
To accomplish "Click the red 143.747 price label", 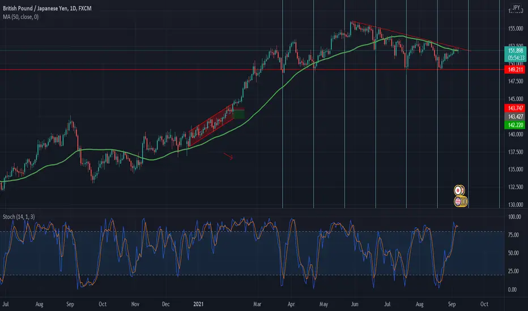I will pos(515,108).
